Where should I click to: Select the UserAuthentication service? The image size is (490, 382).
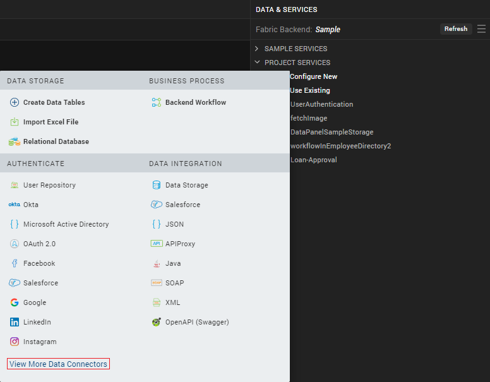tap(321, 104)
